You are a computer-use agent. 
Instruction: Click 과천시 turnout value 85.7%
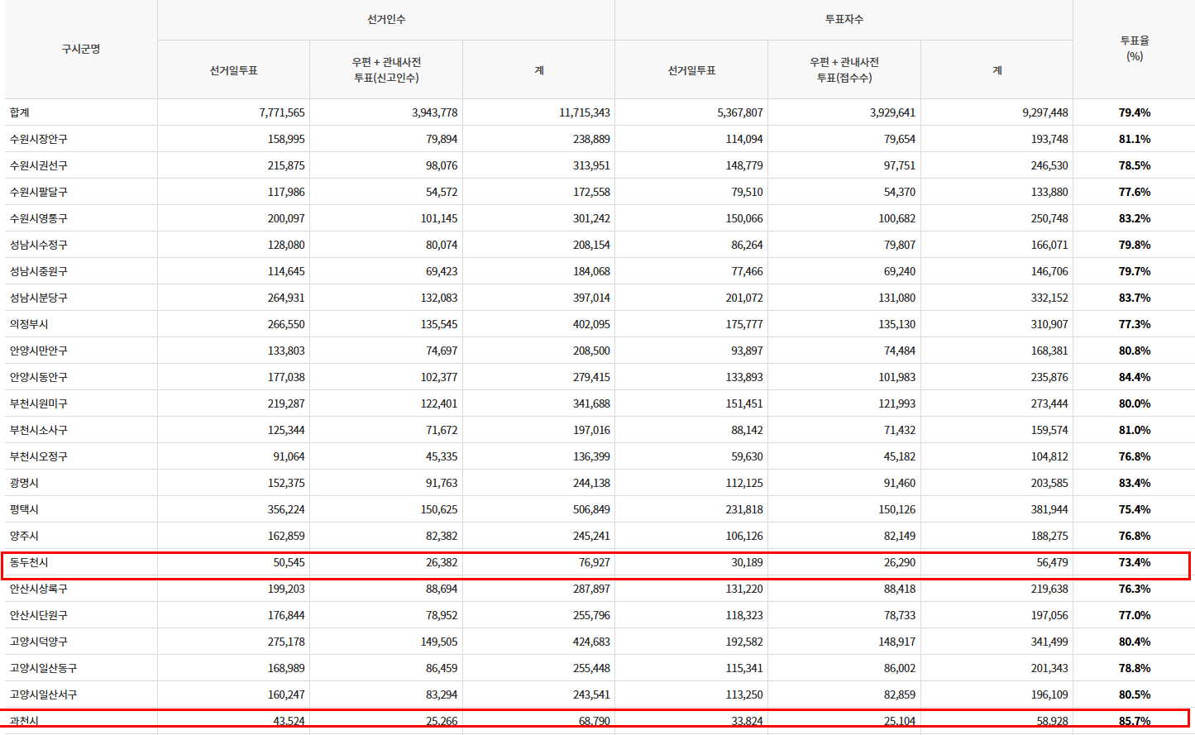pos(1134,722)
